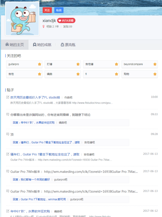This screenshot has width=162, height=217.
Task: Open the 漂流瓶 tab
Action: tap(68, 45)
